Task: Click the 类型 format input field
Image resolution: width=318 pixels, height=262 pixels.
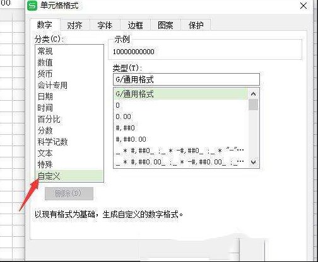Action: point(186,79)
